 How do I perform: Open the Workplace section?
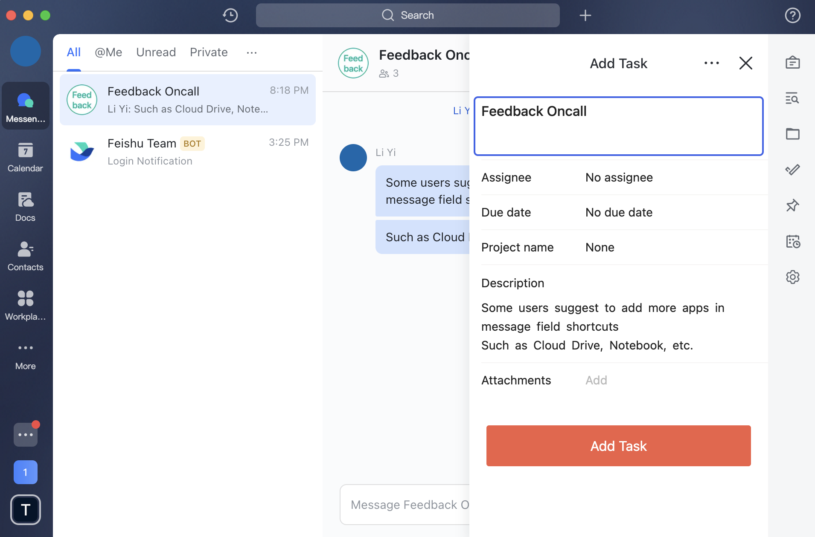pos(26,305)
